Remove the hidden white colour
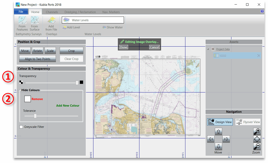Screen dimensions: 268x163 point(37,99)
